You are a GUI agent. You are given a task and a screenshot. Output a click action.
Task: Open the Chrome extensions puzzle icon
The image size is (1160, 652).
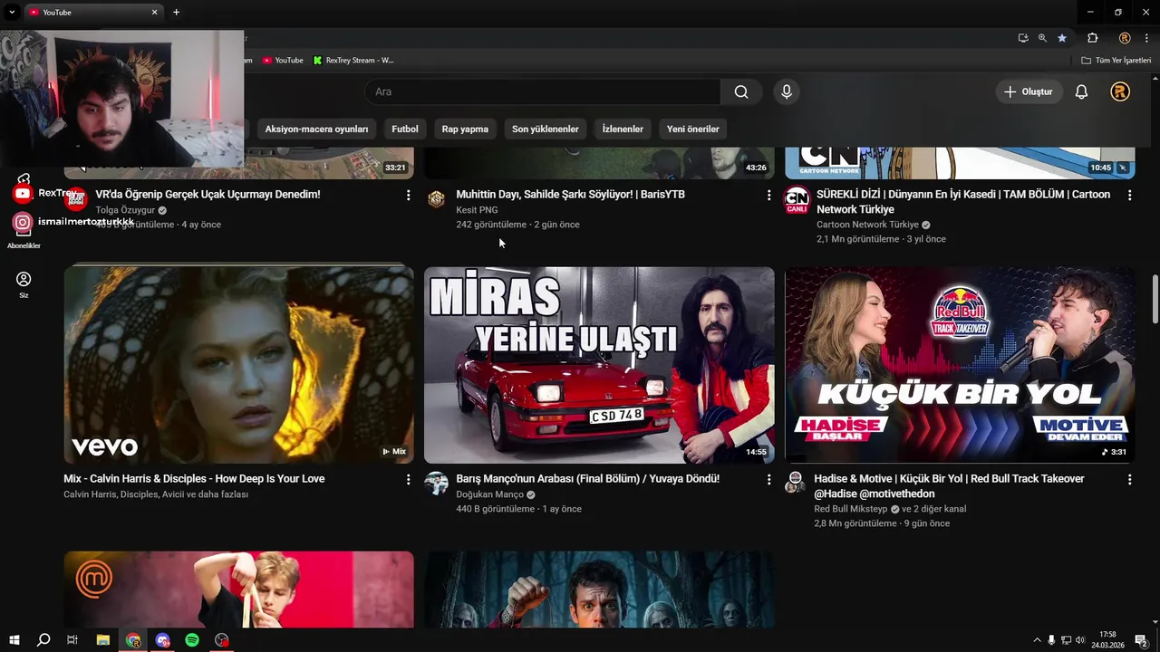click(x=1092, y=38)
